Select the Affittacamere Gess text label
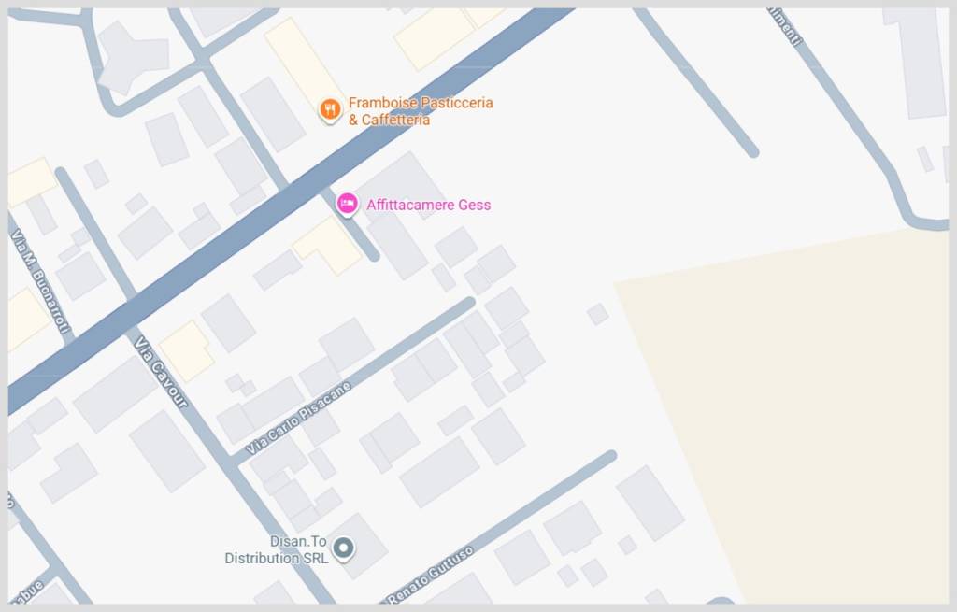Viewport: 957px width, 612px height. [428, 205]
